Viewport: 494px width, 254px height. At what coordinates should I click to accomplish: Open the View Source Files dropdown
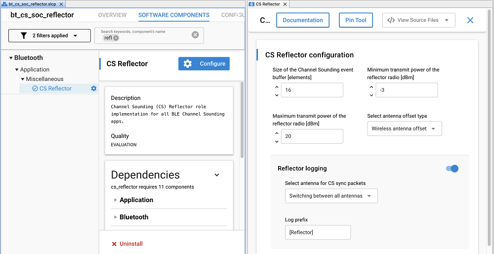(x=418, y=20)
